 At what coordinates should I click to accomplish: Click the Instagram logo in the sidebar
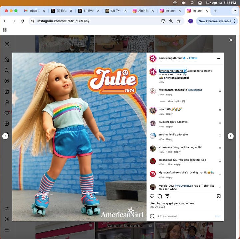pyautogui.click(x=7, y=44)
